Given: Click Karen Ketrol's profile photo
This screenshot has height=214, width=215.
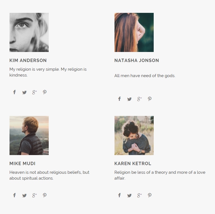Looking at the screenshot, I should (x=134, y=135).
